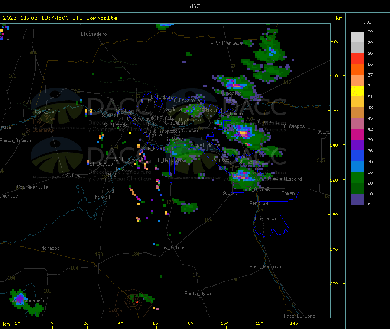
Task: Click the Carmensa map label
Action: coord(265,219)
